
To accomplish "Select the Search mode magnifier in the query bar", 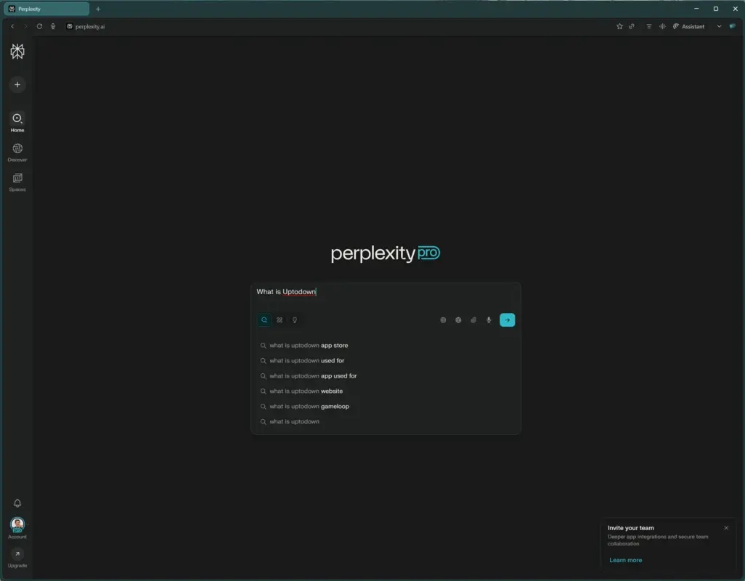I will [x=264, y=320].
